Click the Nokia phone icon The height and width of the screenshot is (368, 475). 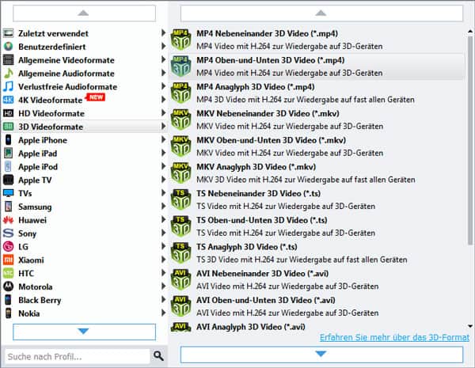click(8, 313)
